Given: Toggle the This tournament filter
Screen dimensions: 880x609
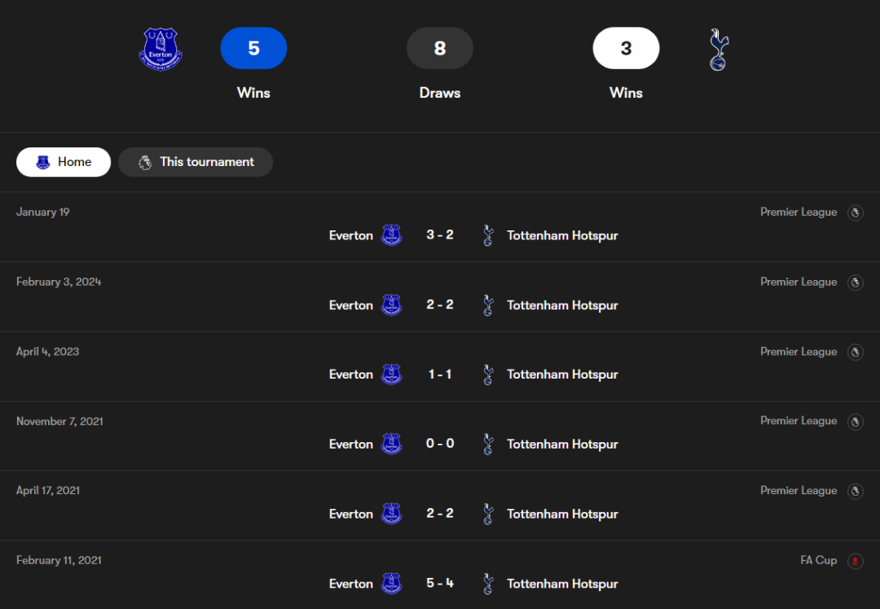Looking at the screenshot, I should pos(196,162).
